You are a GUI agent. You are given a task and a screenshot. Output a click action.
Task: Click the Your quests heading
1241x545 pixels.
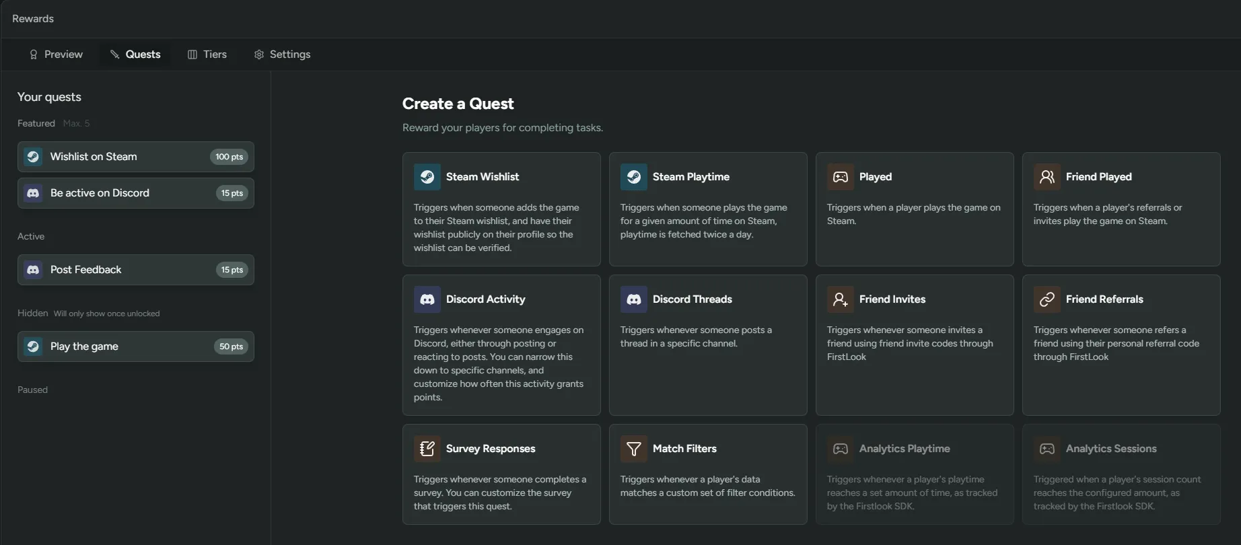pos(49,97)
